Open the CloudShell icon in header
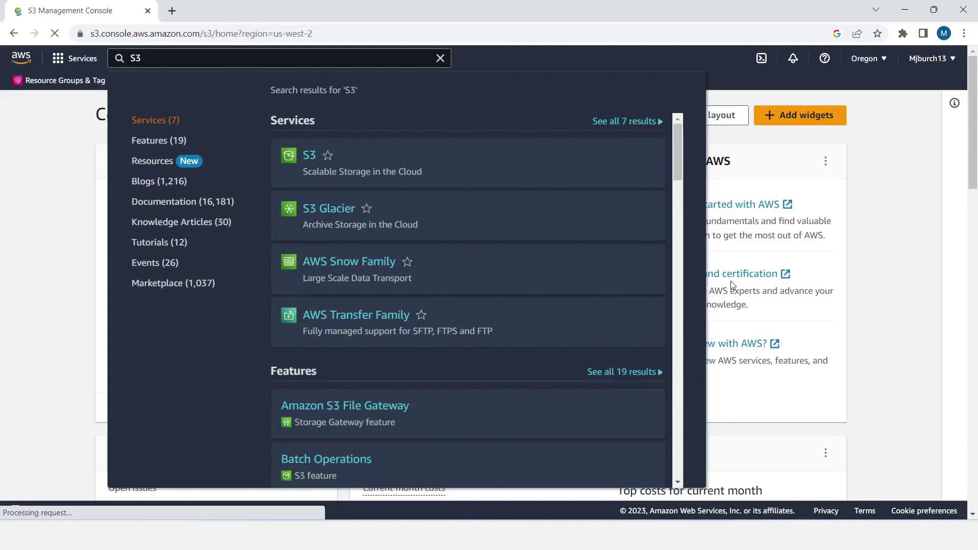 761,58
